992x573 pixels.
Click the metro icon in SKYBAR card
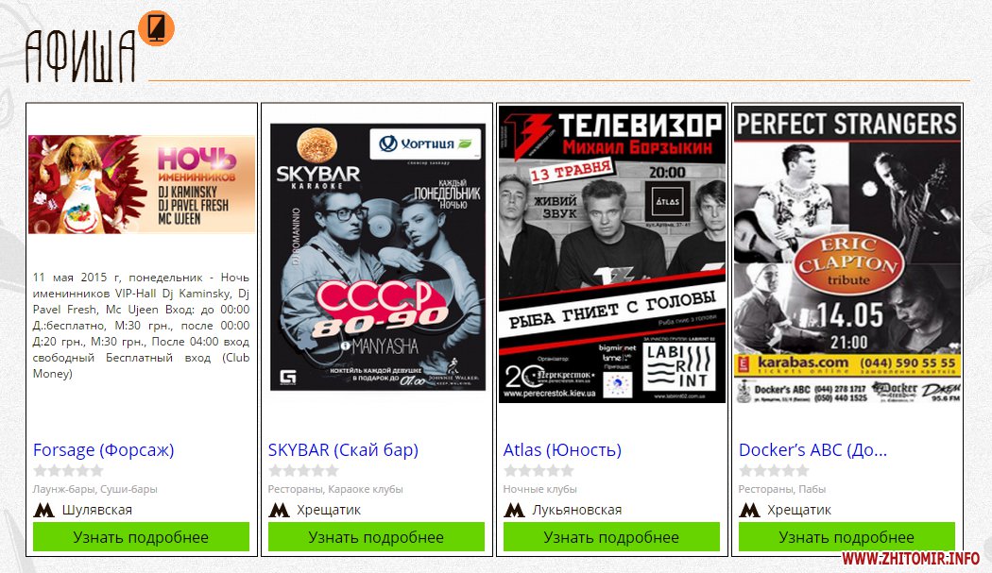pyautogui.click(x=279, y=510)
